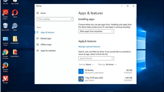Click magnifier icon in Find a setting

pos(71,19)
